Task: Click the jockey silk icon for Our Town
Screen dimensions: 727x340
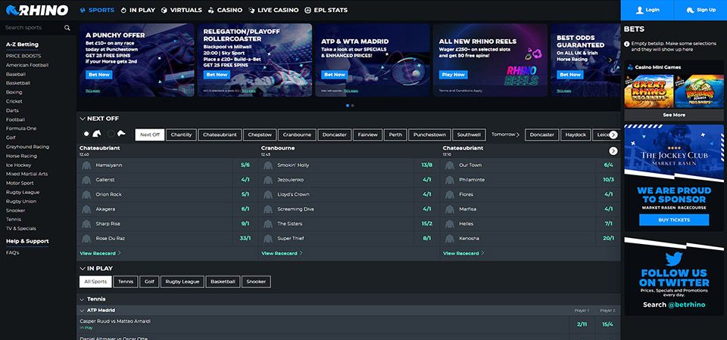Action: [449, 165]
